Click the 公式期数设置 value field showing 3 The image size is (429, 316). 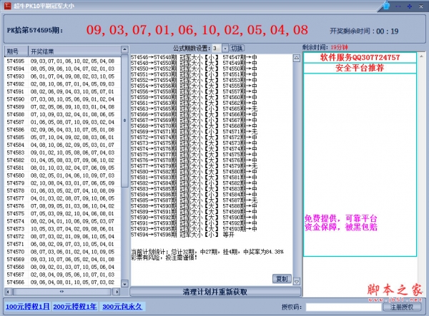pos(217,49)
